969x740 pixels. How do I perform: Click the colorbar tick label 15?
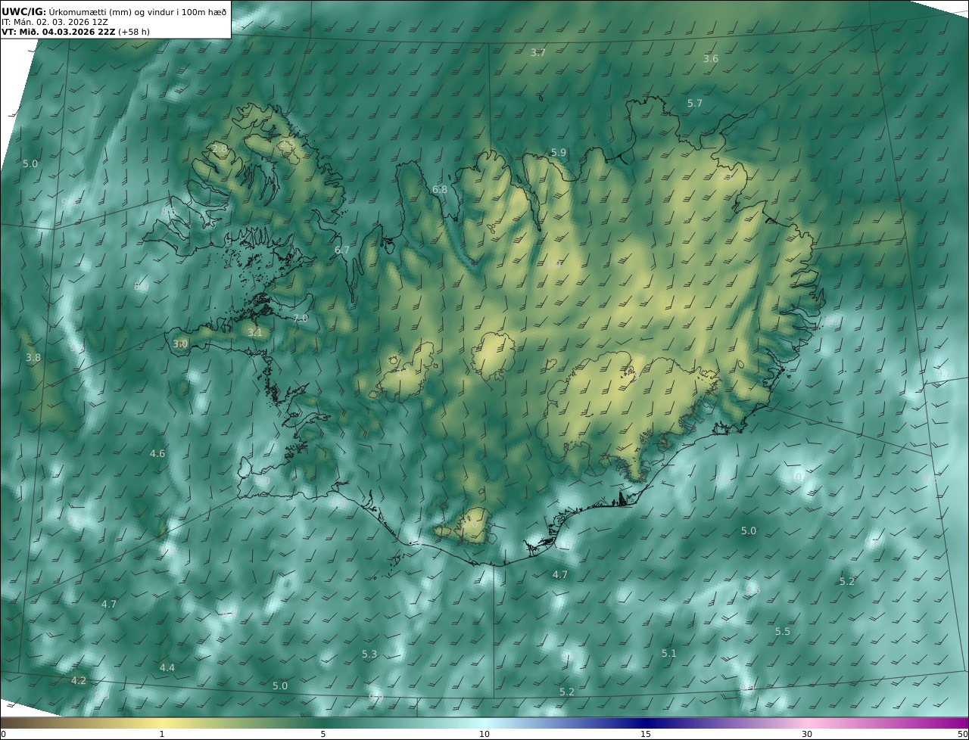click(646, 734)
